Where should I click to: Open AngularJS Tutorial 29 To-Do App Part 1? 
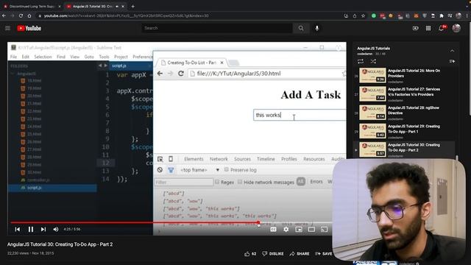click(404, 131)
